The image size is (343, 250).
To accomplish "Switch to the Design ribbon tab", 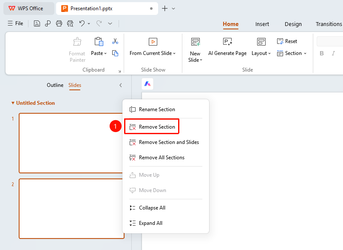I will (x=293, y=24).
